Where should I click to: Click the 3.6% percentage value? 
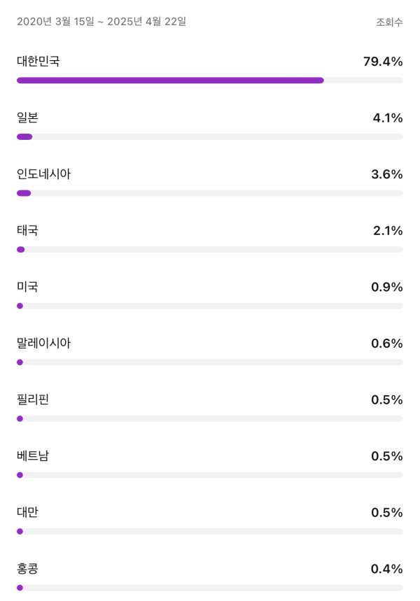pos(387,174)
